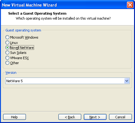The image size is (135, 123).
Task: Cancel the New Virtual Machine Wizard
Action: (120, 117)
